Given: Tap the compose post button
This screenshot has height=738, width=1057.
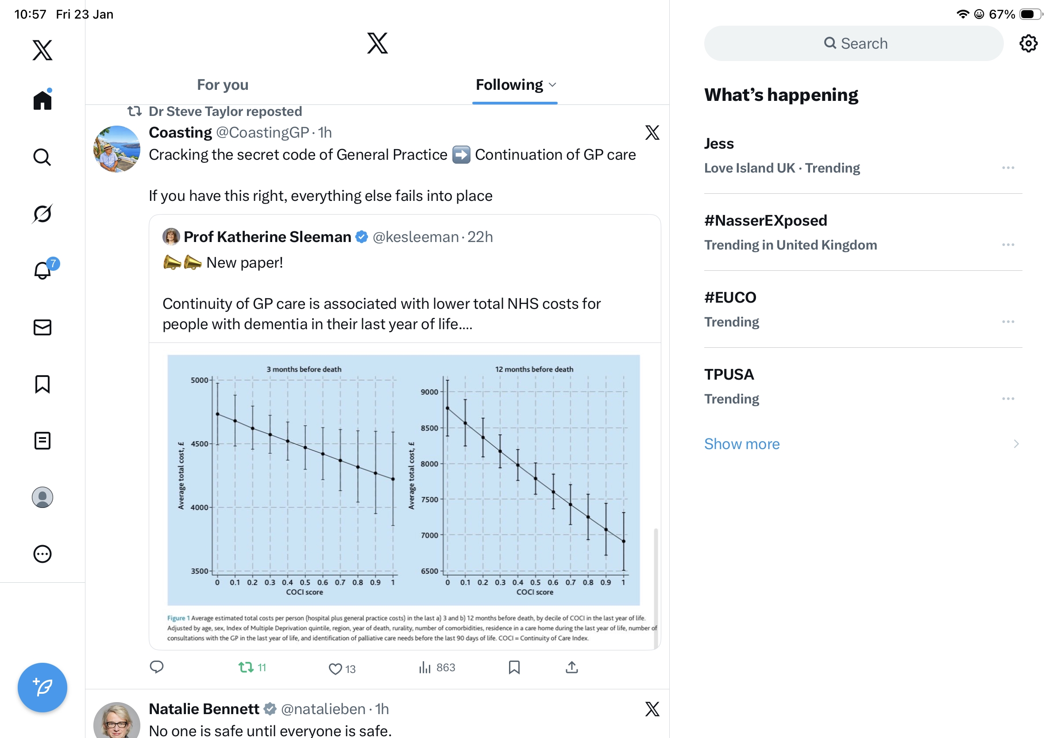Looking at the screenshot, I should [x=42, y=687].
